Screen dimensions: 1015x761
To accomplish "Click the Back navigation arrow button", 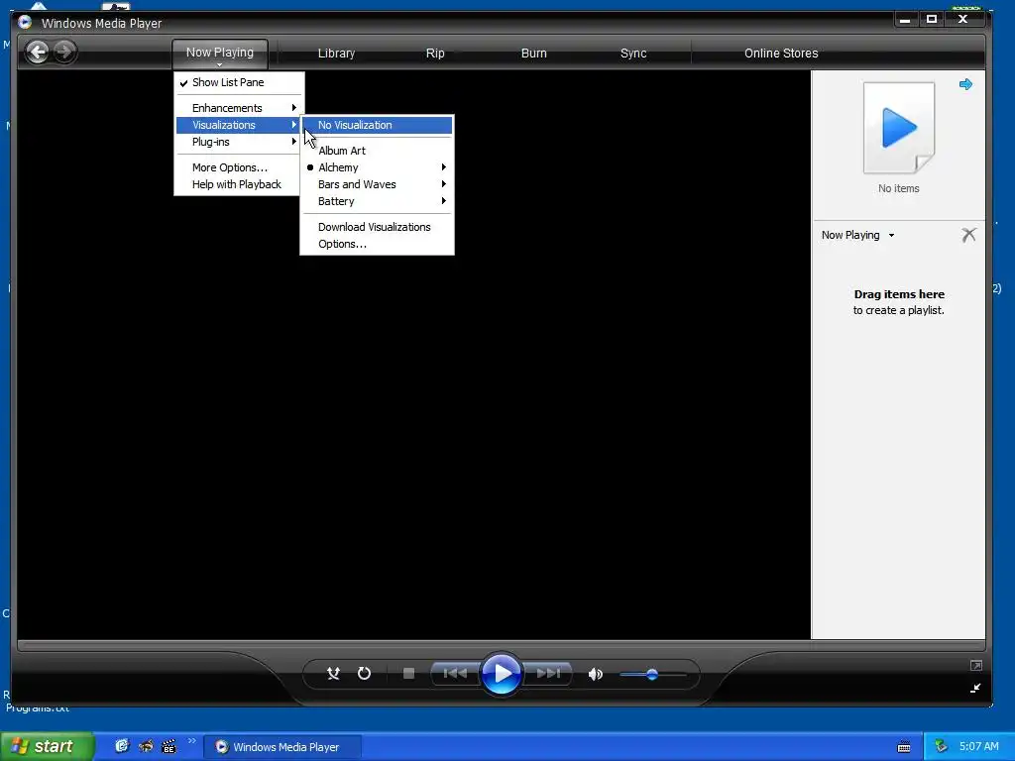I will [x=38, y=52].
